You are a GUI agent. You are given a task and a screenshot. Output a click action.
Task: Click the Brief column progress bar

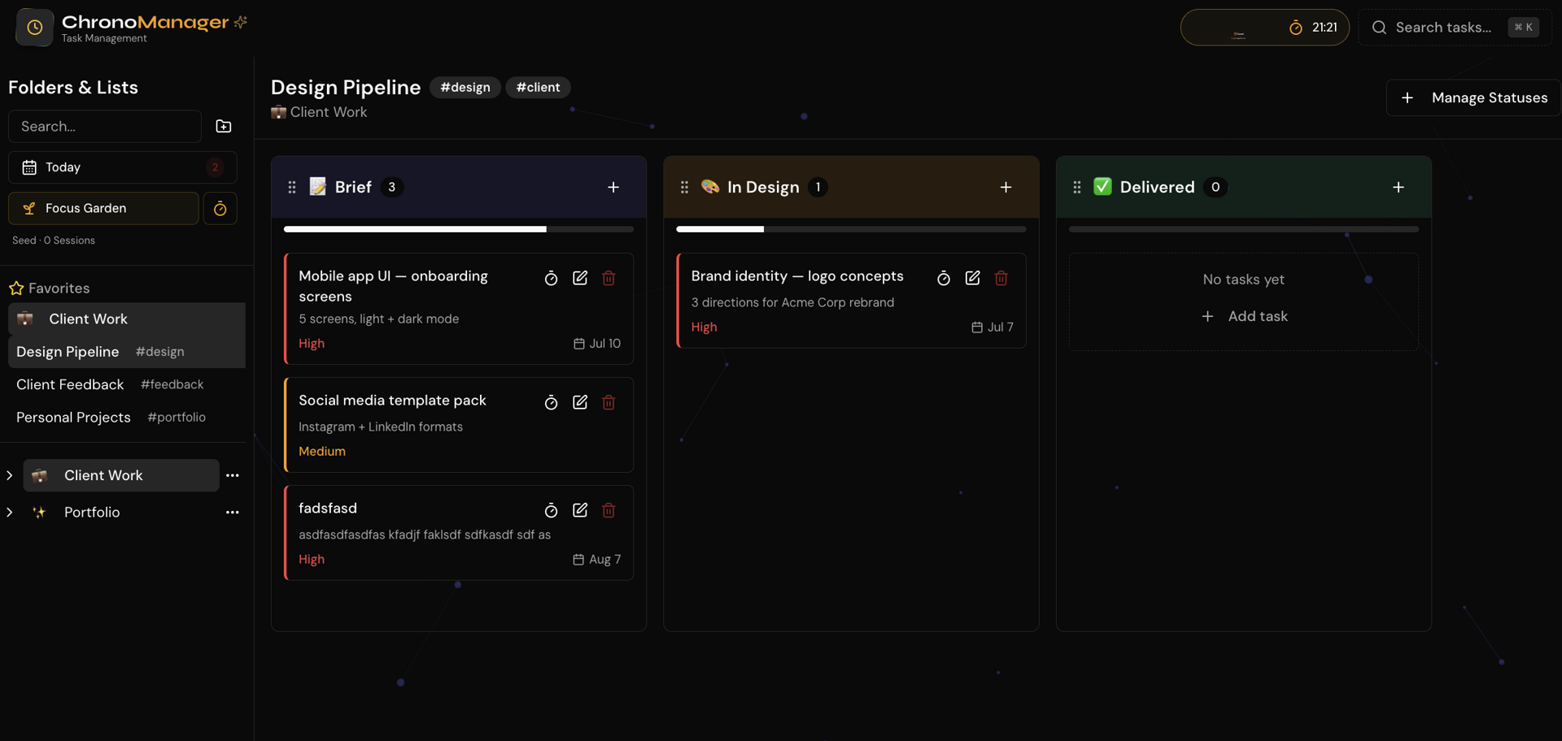(459, 229)
